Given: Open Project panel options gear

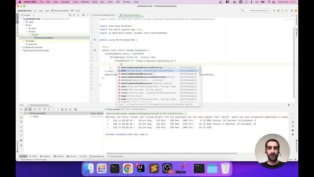Looking at the screenshot, I should (x=83, y=15).
